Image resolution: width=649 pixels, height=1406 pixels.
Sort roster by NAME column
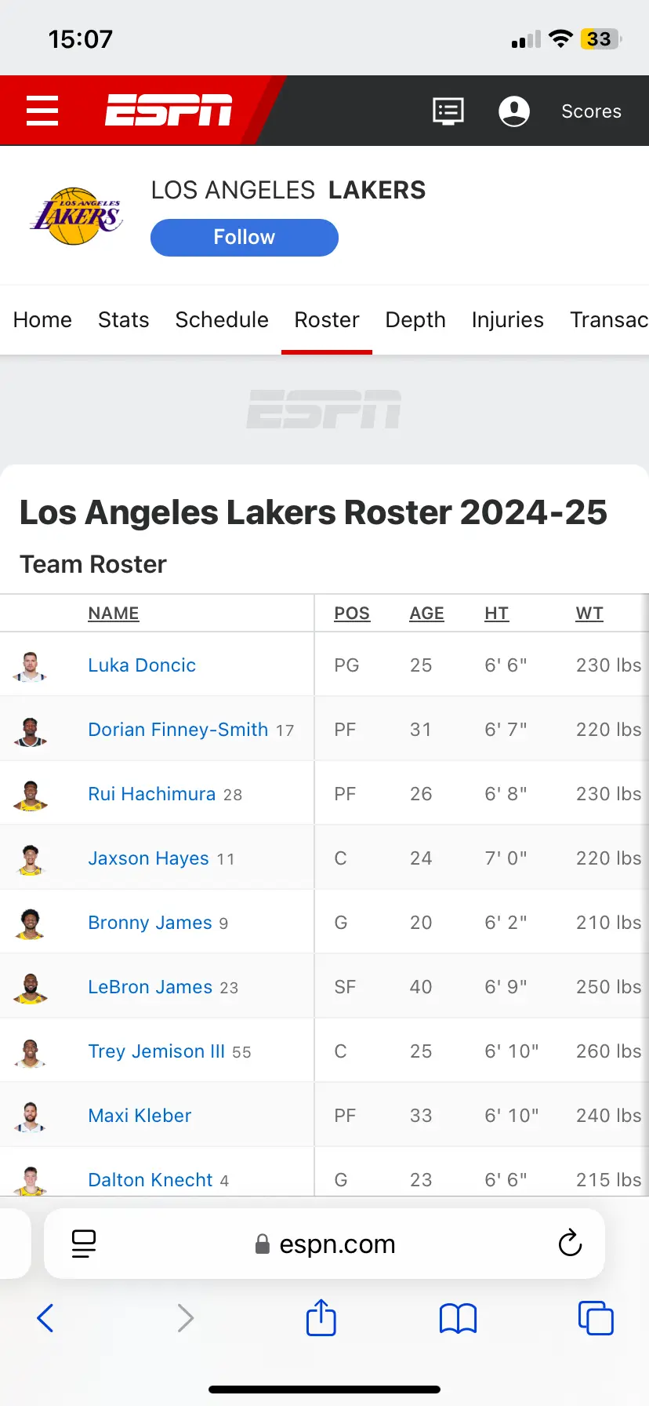coord(114,614)
